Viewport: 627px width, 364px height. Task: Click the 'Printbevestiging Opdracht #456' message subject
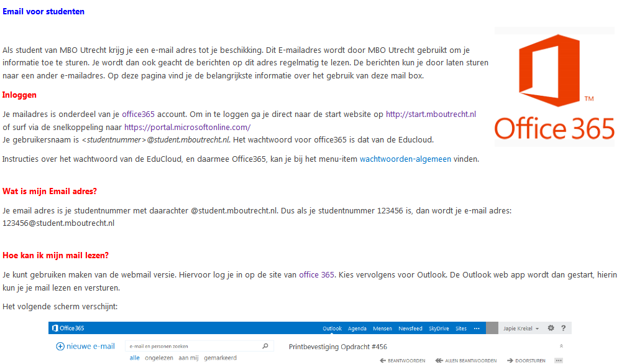coord(338,347)
